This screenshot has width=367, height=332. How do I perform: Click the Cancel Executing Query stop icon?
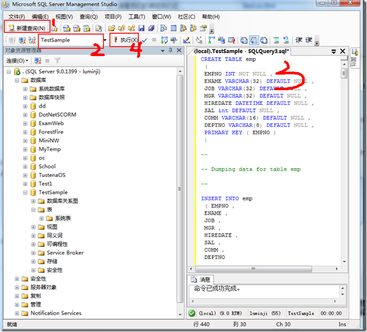click(x=154, y=40)
